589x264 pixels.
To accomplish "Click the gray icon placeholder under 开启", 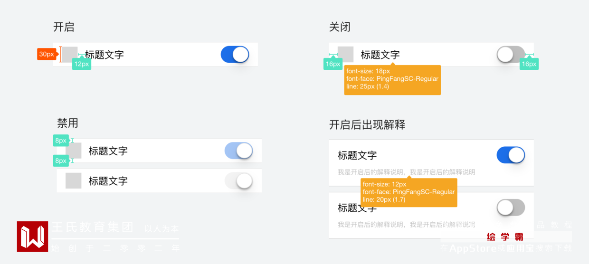I will point(70,55).
